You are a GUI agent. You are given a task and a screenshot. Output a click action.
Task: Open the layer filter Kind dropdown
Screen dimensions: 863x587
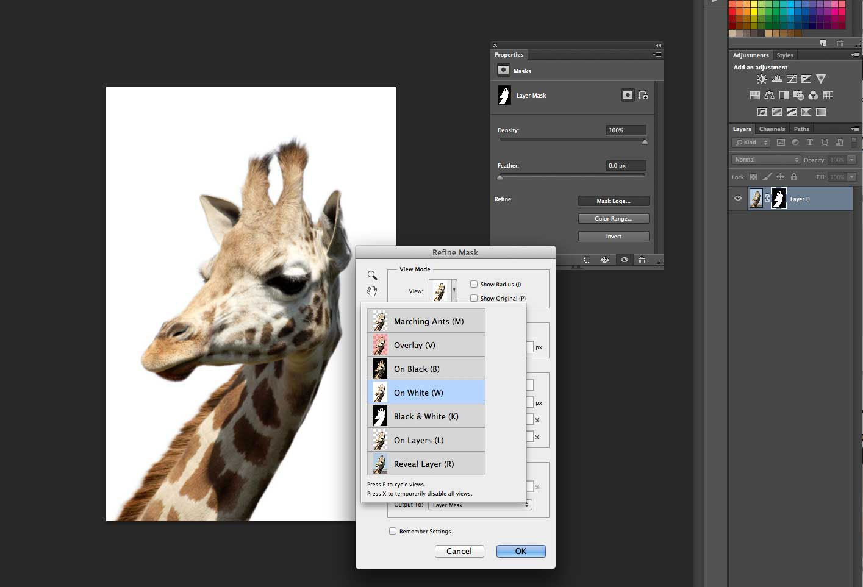pyautogui.click(x=751, y=143)
